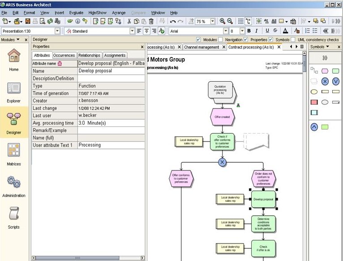Click the connection mode icon next to grid
This screenshot has width=343, height=261.
[x=248, y=21]
